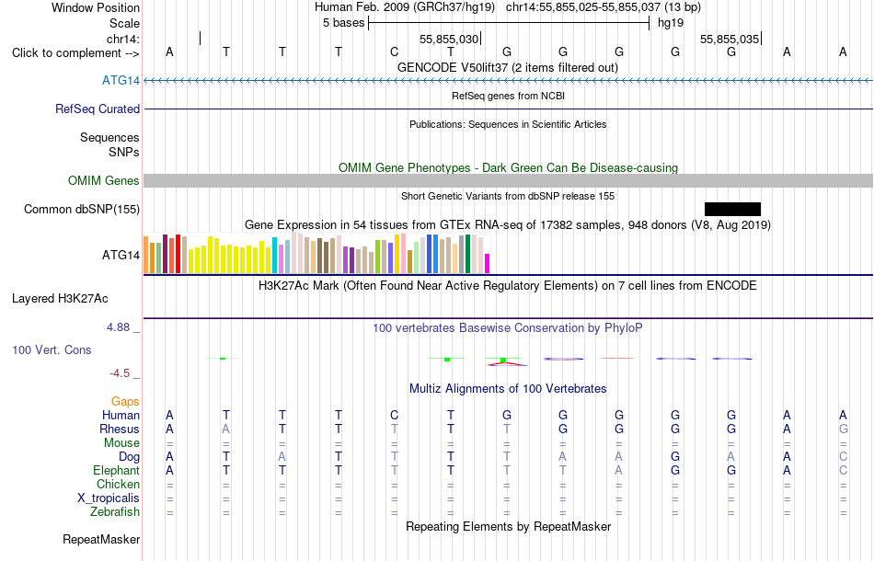Open 100 vertebrates Basewise Conservation title
The height and width of the screenshot is (561, 874).
coord(508,328)
